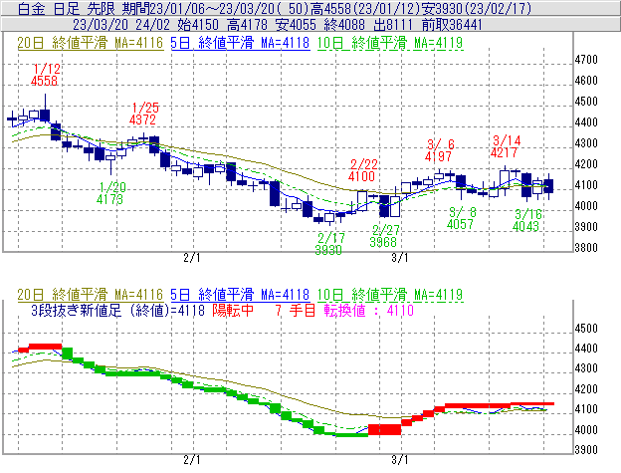
Task: Click the 7 手目 count text
Action: [295, 311]
